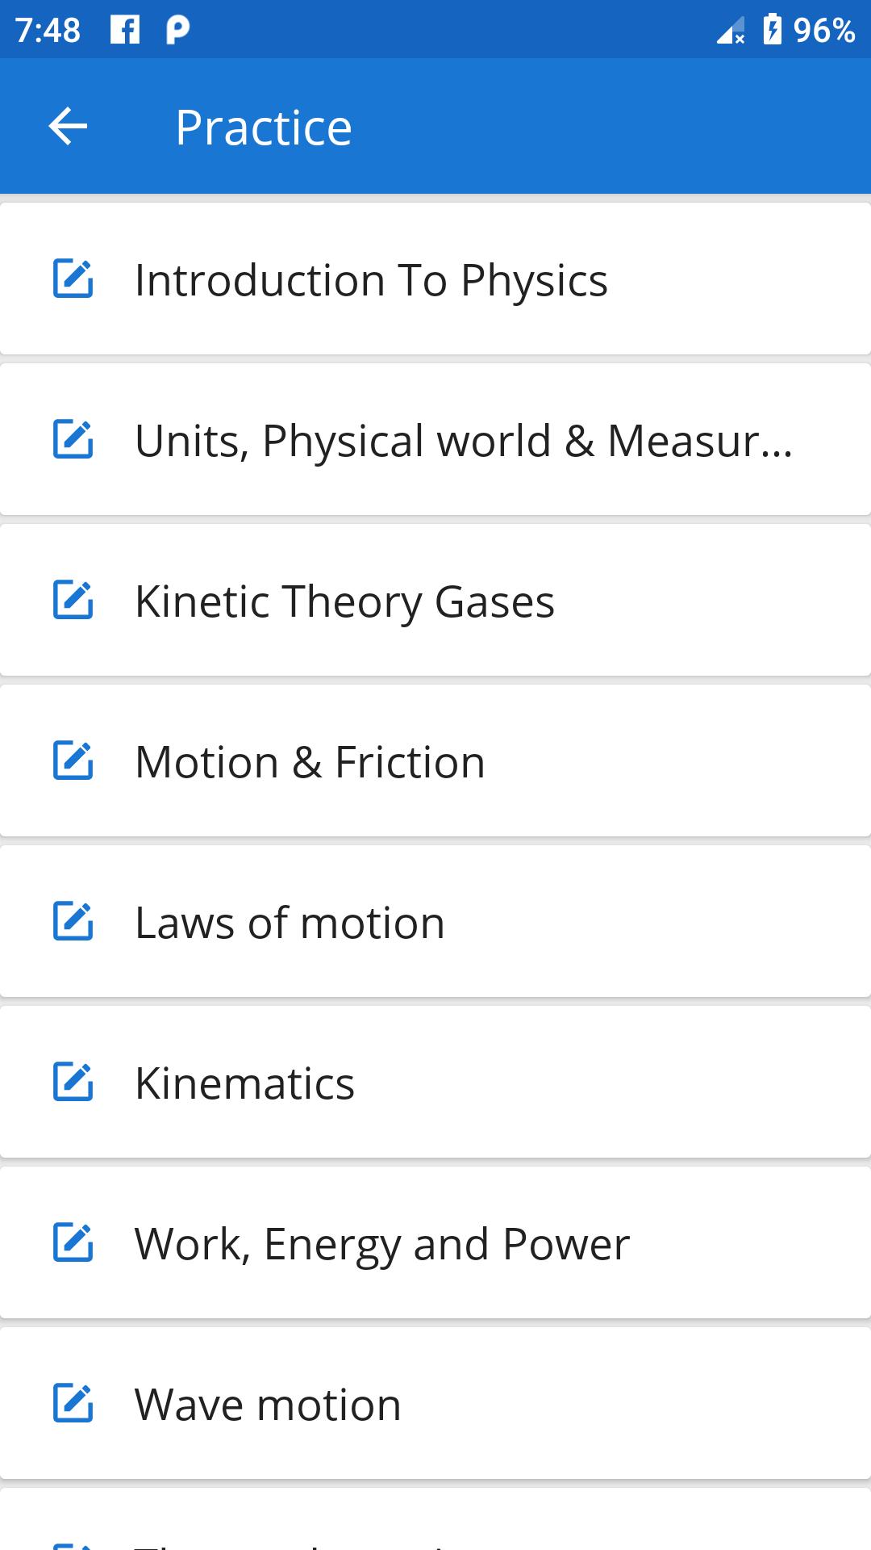Select Kinematics practice topic
The image size is (871, 1550).
(244, 1083)
